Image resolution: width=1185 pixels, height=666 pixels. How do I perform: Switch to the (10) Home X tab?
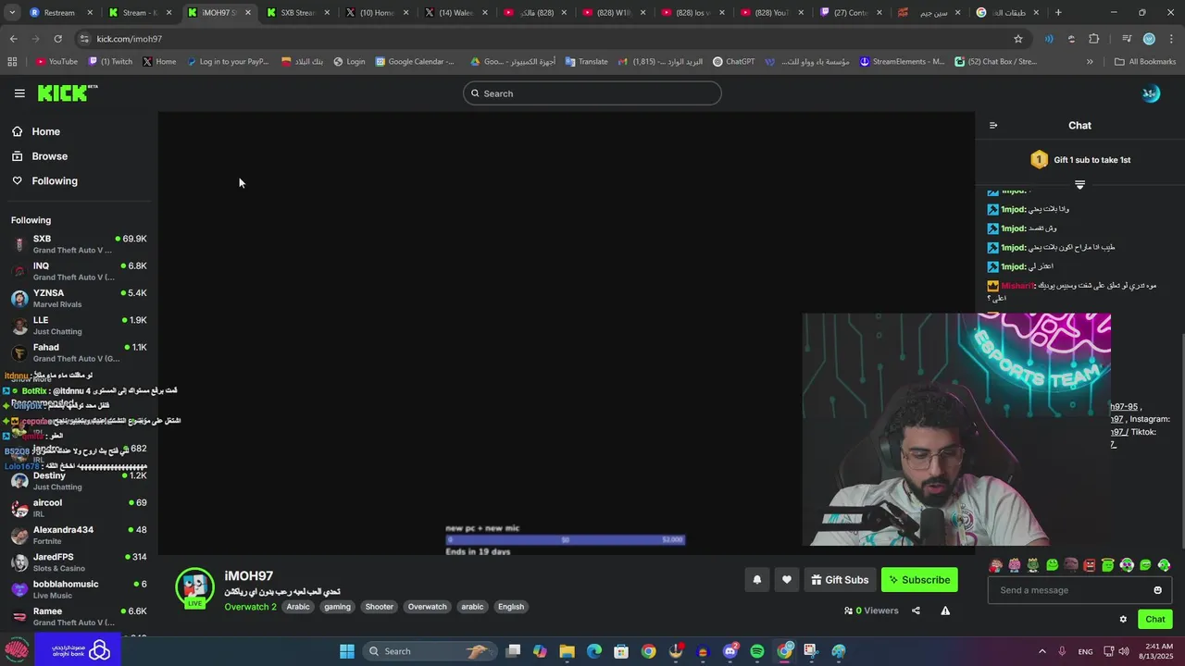(x=377, y=13)
